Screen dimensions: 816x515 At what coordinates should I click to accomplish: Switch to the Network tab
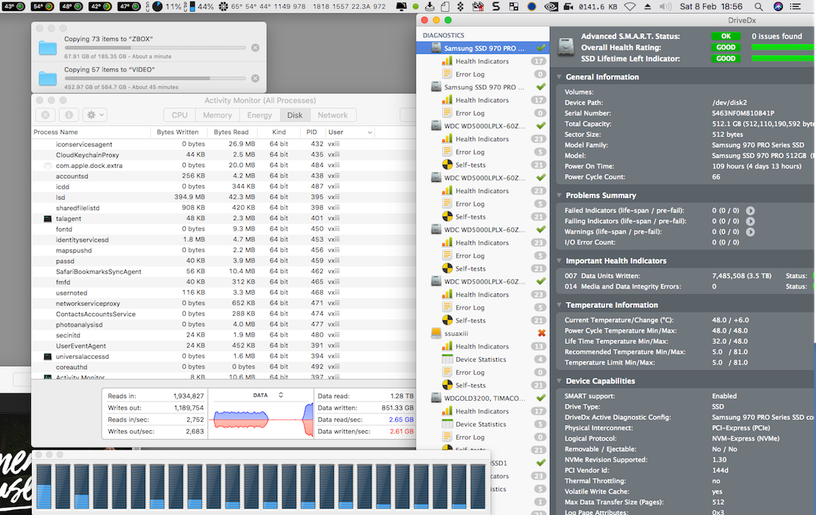point(332,115)
